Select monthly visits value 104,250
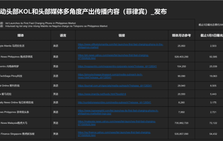The height and width of the screenshot is (141, 223). click(182, 66)
